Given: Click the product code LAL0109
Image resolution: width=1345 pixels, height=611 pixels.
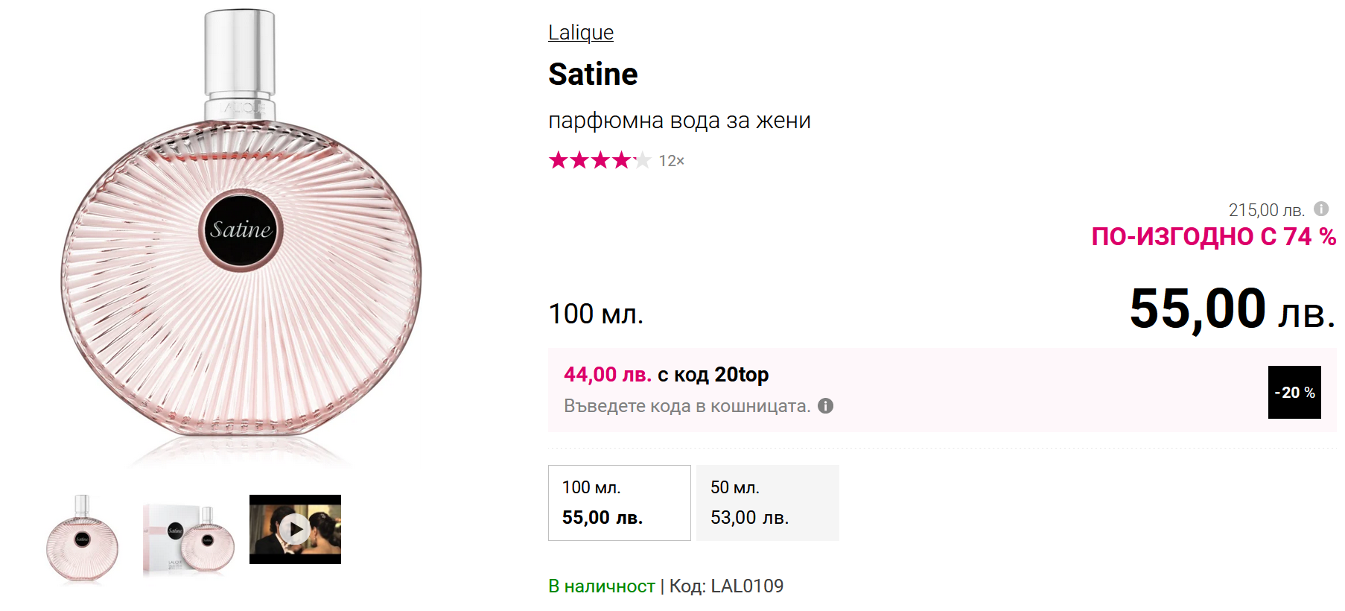Looking at the screenshot, I should pos(746,586).
